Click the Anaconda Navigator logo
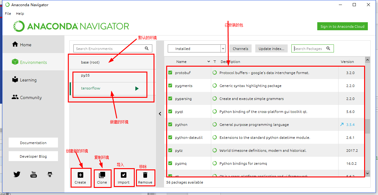This screenshot has width=378, height=195. (71, 26)
